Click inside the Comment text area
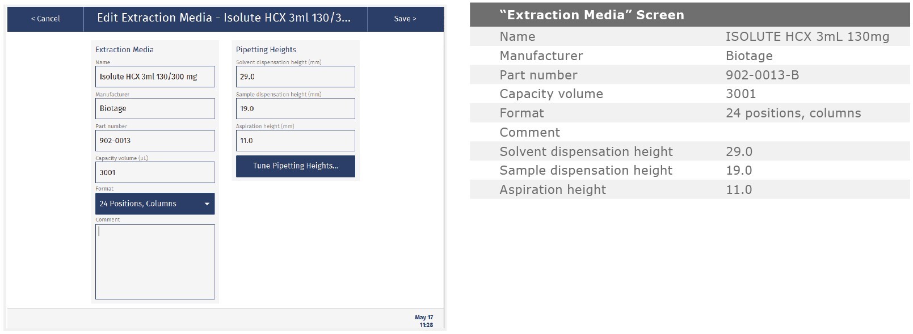 tap(155, 261)
